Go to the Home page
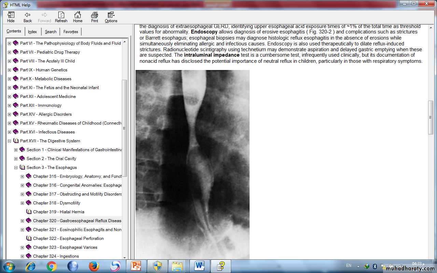 pos(77,17)
